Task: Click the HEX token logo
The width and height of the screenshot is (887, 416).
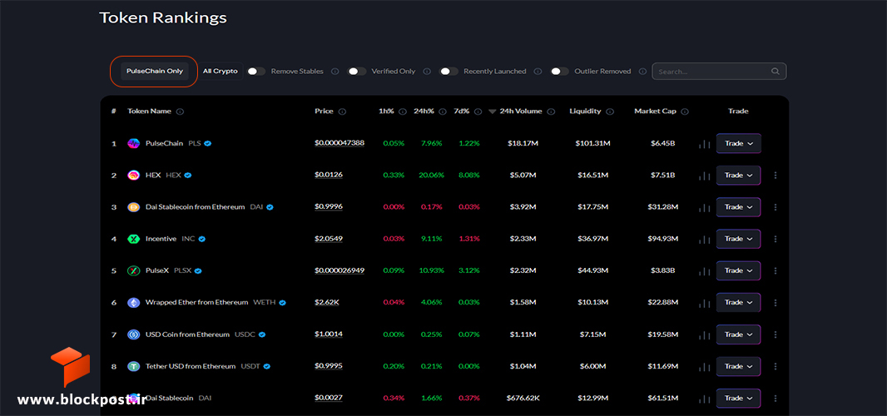Action: [x=133, y=176]
